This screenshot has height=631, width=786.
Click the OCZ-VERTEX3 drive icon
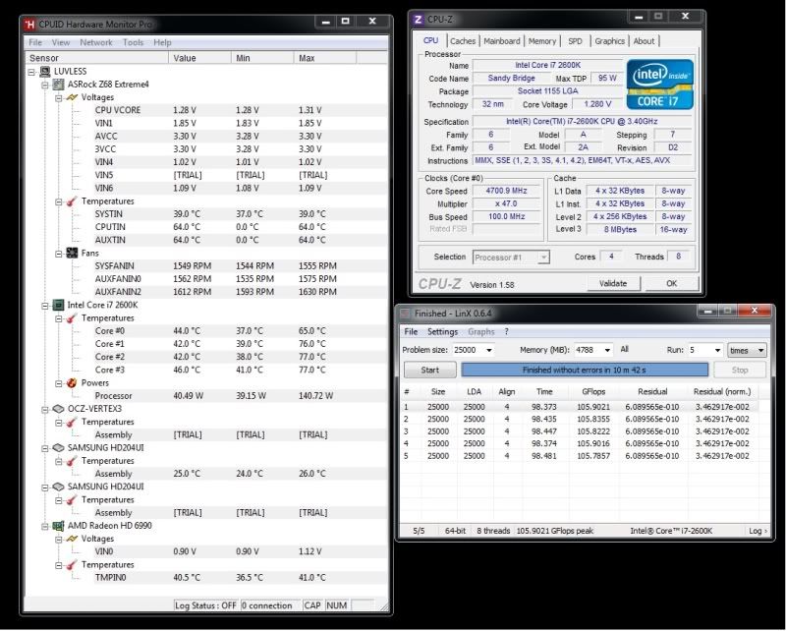point(58,409)
